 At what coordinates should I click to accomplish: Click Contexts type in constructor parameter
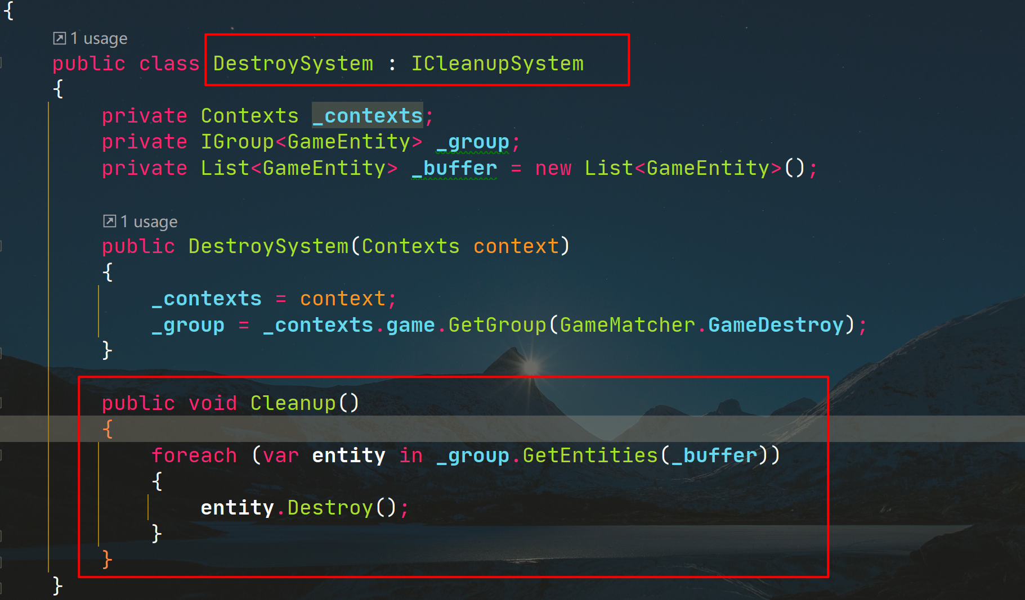410,246
